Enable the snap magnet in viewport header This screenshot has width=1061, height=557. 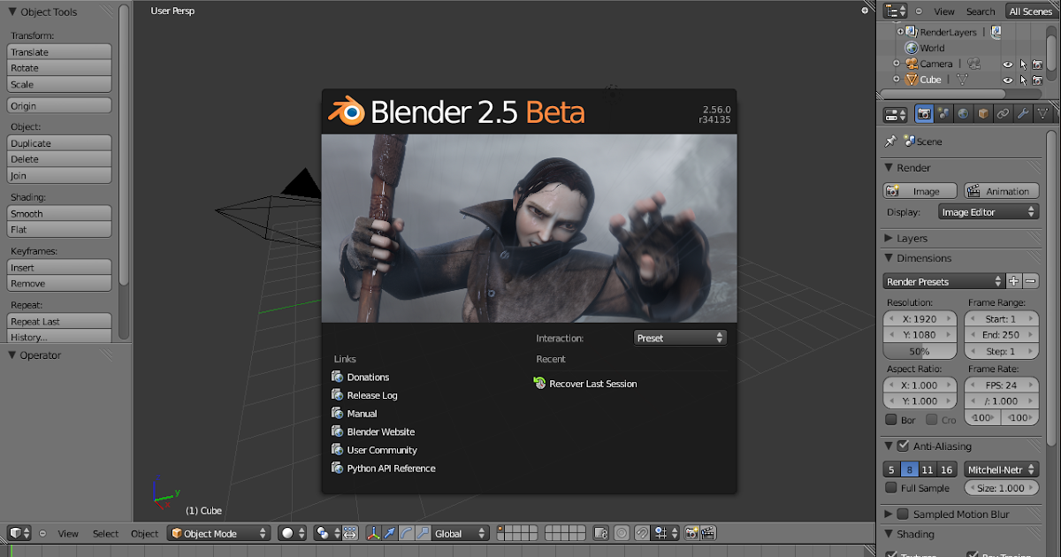pyautogui.click(x=642, y=533)
